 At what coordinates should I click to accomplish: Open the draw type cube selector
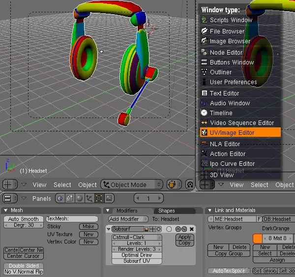pos(174,185)
